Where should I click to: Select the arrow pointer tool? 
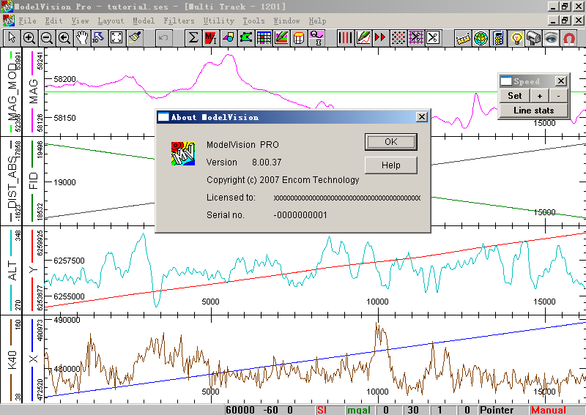point(12,38)
